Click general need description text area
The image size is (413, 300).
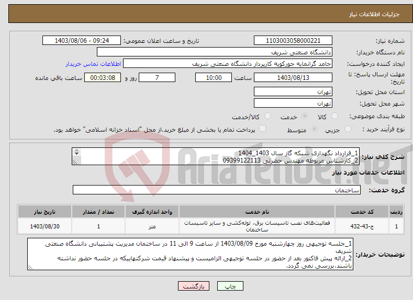pos(216,156)
